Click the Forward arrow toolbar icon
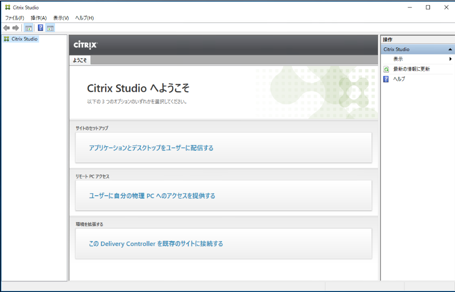 click(x=15, y=28)
